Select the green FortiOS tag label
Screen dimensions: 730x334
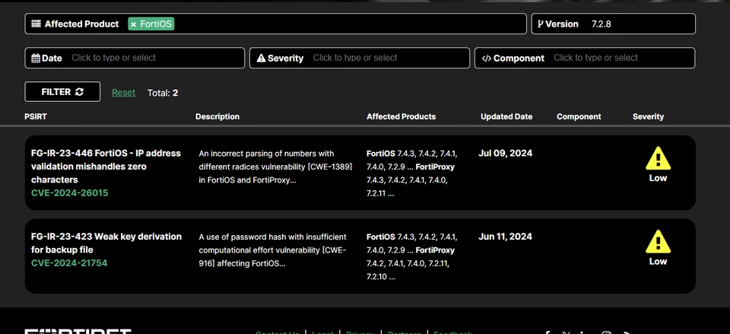tap(156, 24)
